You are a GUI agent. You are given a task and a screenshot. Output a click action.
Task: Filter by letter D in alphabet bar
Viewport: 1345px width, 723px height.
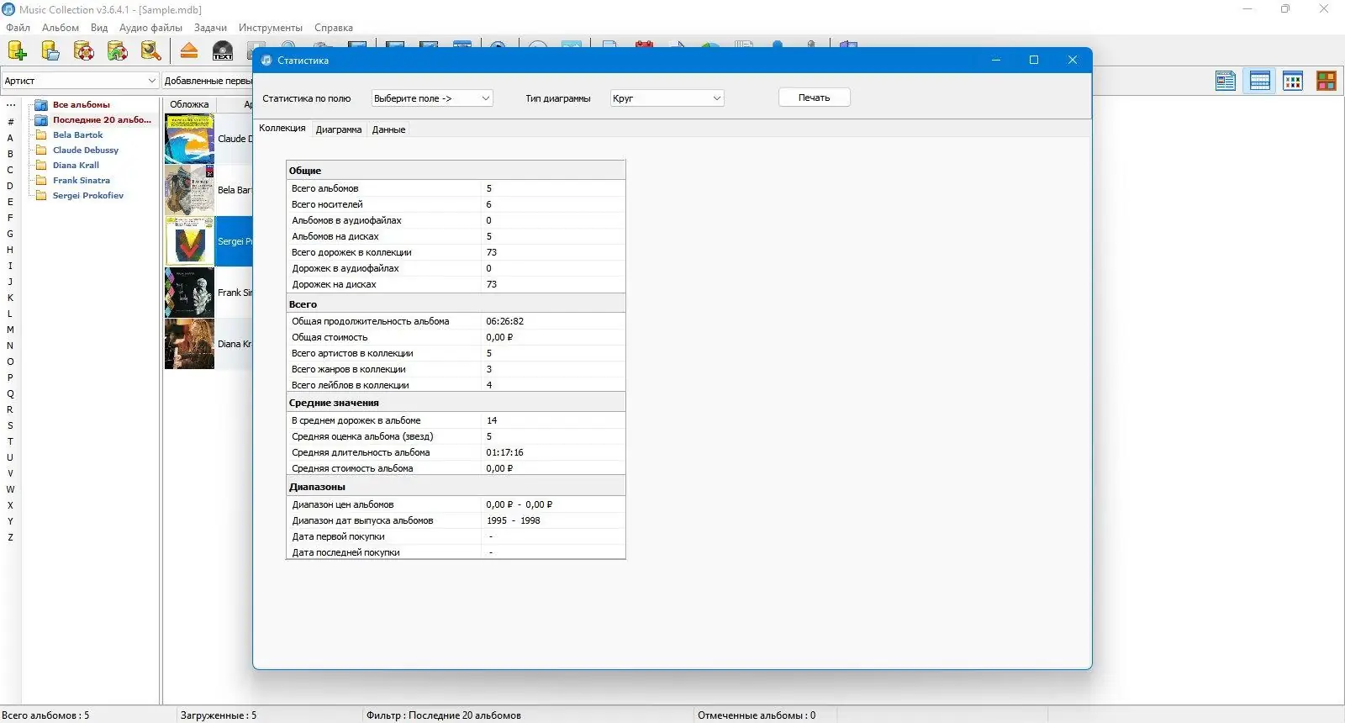coord(10,186)
